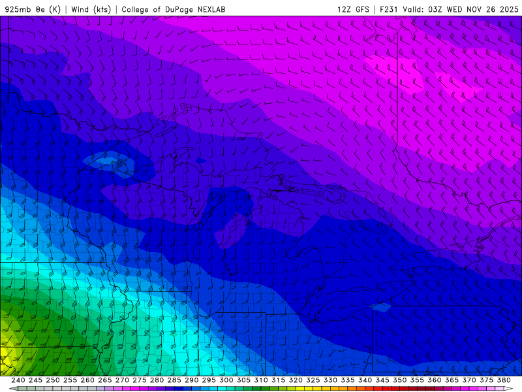Click the 'F231' forecast hour label

[x=389, y=9]
